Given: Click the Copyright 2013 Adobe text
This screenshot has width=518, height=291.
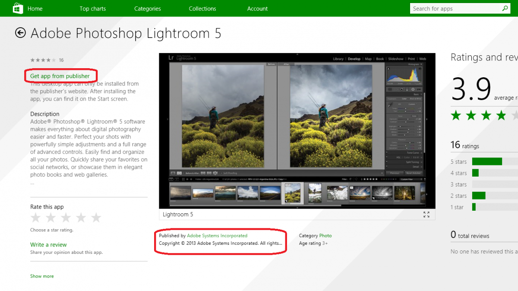Looking at the screenshot, I should pyautogui.click(x=221, y=244).
